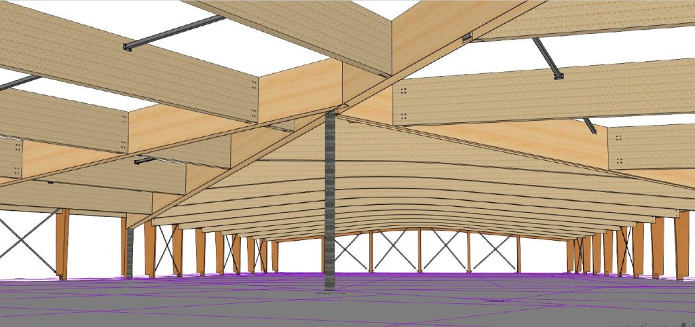Click the short steel strut at mid-left
Screen dimensions: 695x327
pyautogui.click(x=145, y=161)
